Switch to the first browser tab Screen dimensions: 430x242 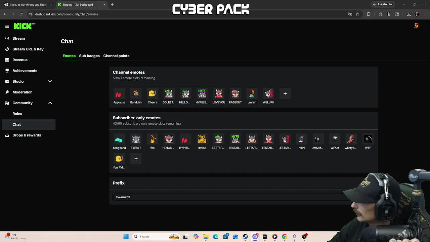(28, 4)
